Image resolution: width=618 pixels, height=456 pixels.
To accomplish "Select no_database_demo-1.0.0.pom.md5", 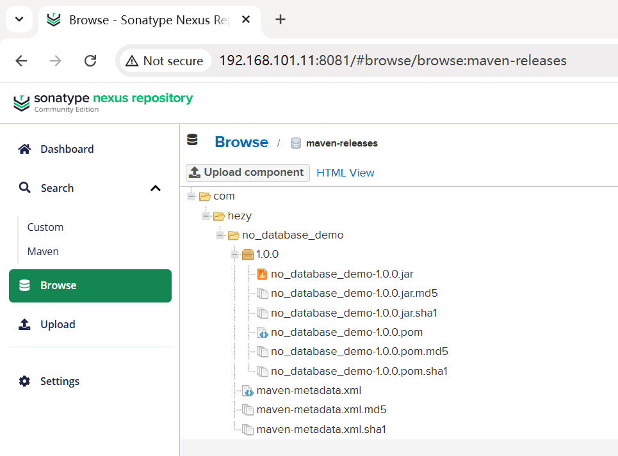I will pyautogui.click(x=359, y=351).
